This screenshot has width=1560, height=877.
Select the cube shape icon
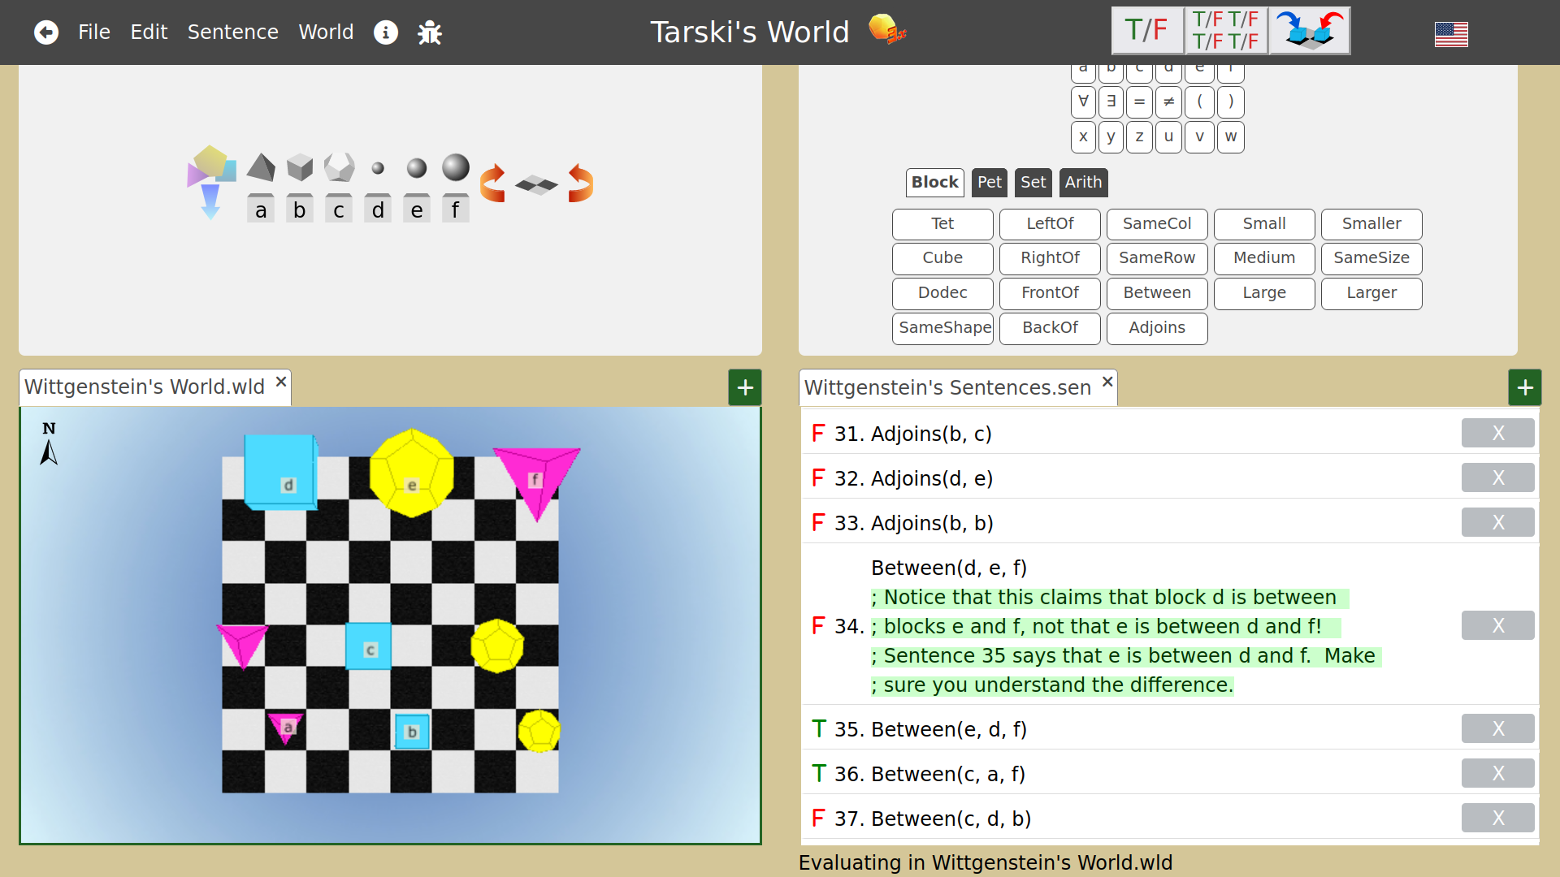coord(300,167)
